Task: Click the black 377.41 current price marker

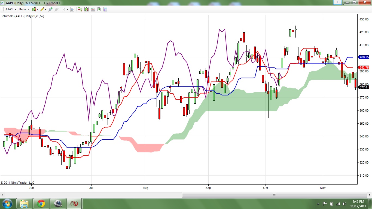Action: 364,87
